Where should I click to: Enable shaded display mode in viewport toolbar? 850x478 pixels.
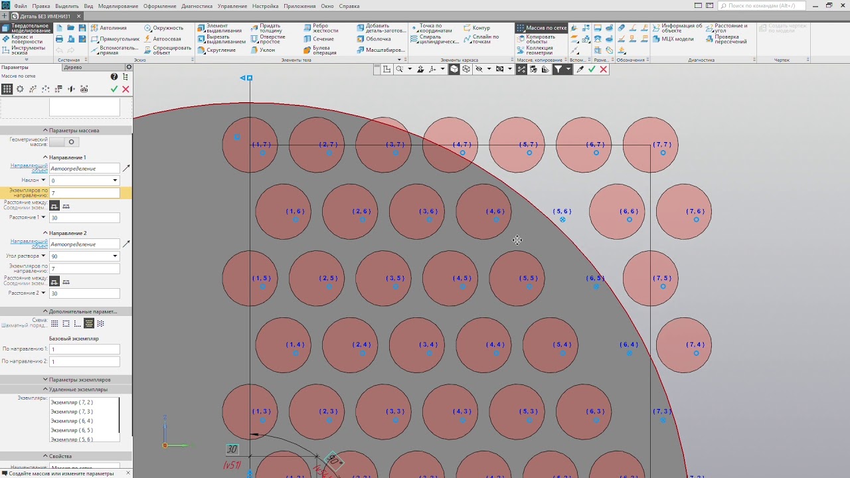tap(454, 69)
